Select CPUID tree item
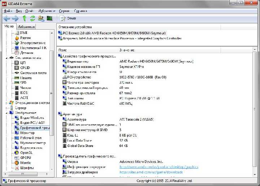This screenshot has height=186, width=260. [x=22, y=68]
